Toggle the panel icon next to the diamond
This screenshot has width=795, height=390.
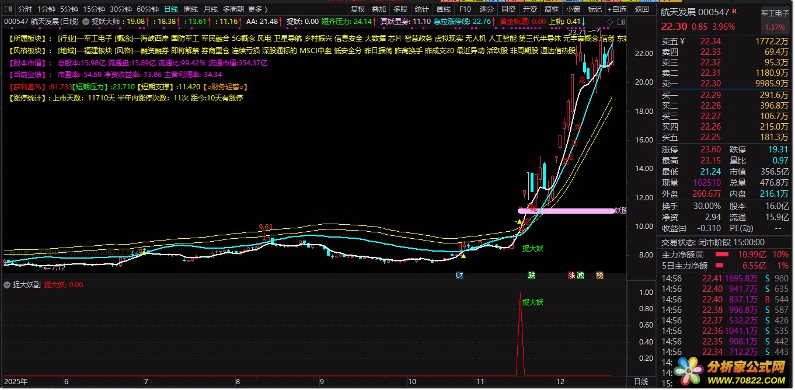[620, 21]
